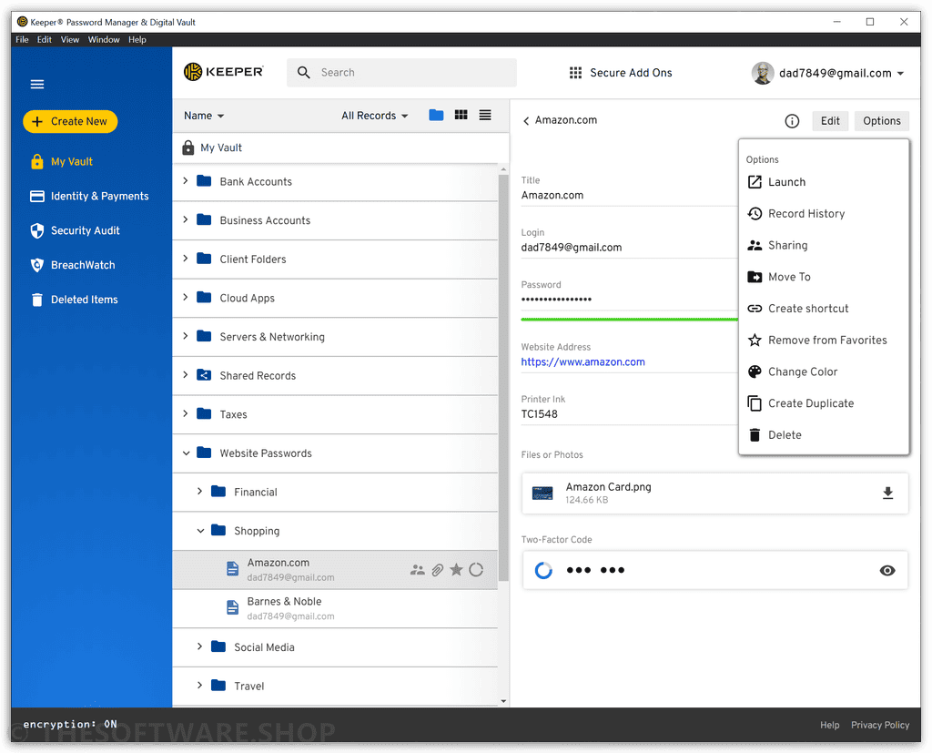Viewport: 932px width, 753px height.
Task: Go back using arrow beside Amazon.com
Action: [526, 121]
